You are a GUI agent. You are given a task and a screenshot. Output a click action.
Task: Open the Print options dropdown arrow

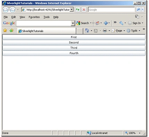tap(109, 31)
